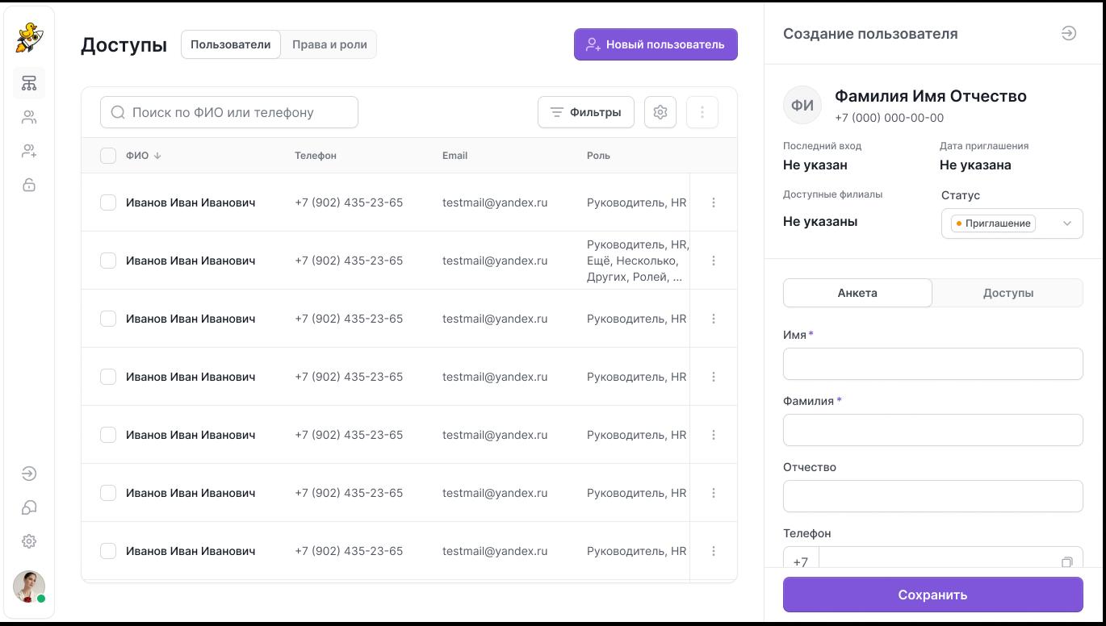This screenshot has height=626, width=1106.
Task: Click the add-user icon in left sidebar
Action: coord(29,152)
